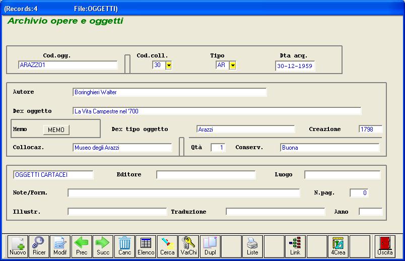Click the Note/Form. input field
Viewport: 405px width, 261px height.
pyautogui.click(x=184, y=193)
